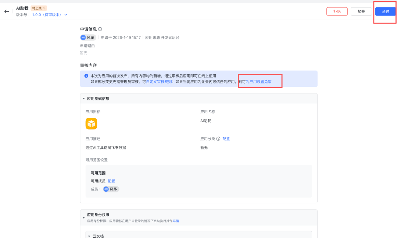Click the 风筝 avatar in 申请信息
The width and height of the screenshot is (397, 238).
83,37
